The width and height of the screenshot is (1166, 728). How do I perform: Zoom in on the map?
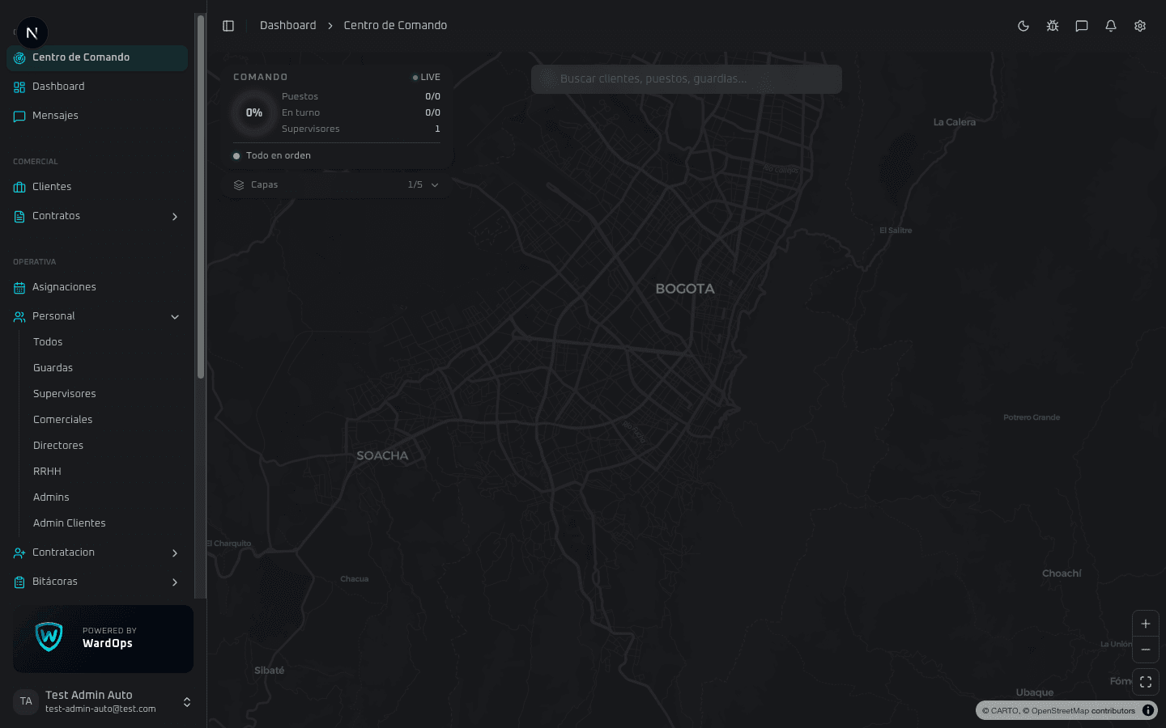tap(1146, 624)
